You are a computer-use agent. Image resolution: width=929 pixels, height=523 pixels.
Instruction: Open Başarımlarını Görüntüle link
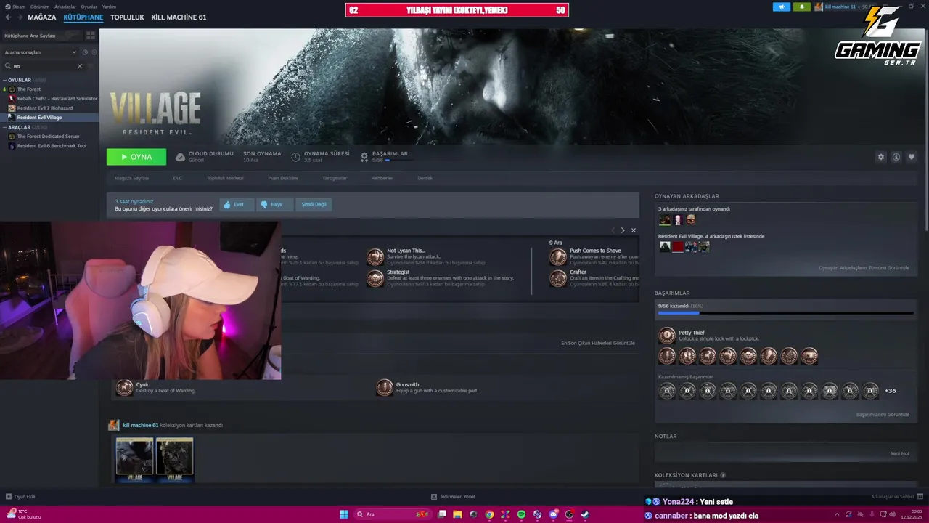[x=883, y=415]
